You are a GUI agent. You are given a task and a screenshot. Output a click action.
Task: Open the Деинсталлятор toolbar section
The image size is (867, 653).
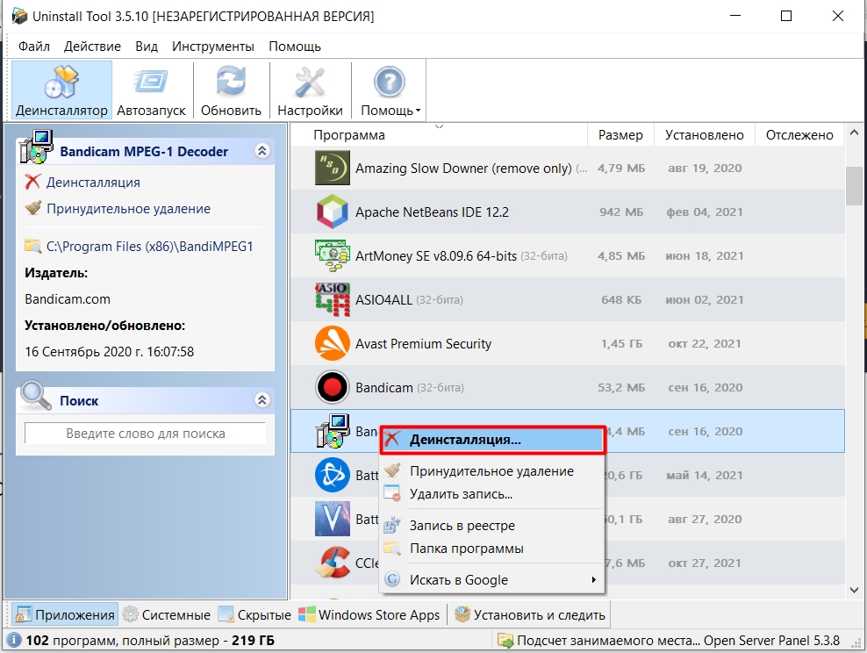61,90
